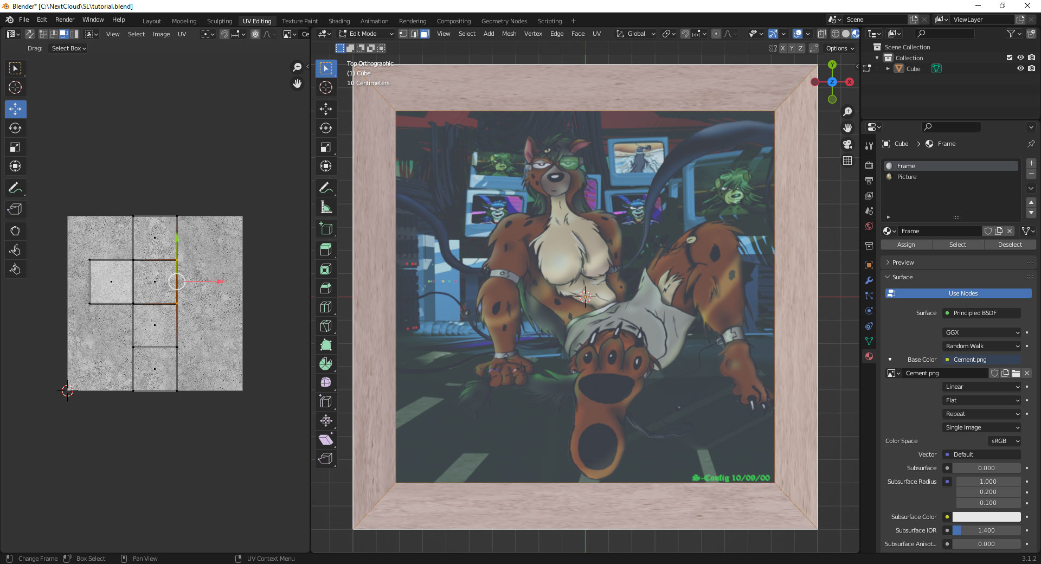Image resolution: width=1041 pixels, height=564 pixels.
Task: Select the Move tool in 3D viewport
Action: coord(326,109)
